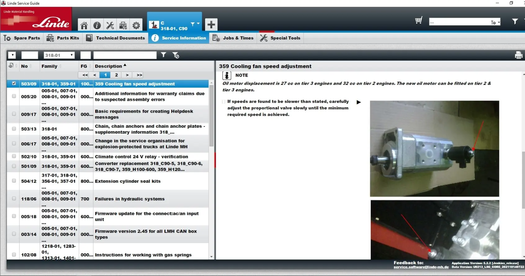The image size is (525, 276).
Task: Click the gear settings toolbar icon
Action: pyautogui.click(x=136, y=25)
